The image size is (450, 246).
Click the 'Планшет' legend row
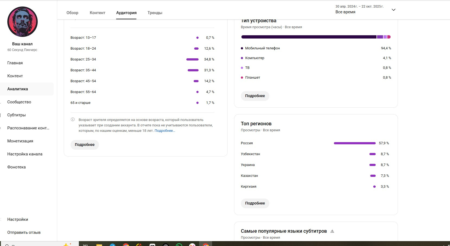tap(316, 78)
